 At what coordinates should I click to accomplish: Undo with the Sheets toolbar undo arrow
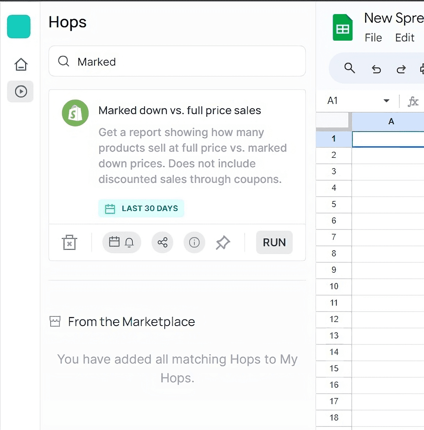[x=376, y=69]
